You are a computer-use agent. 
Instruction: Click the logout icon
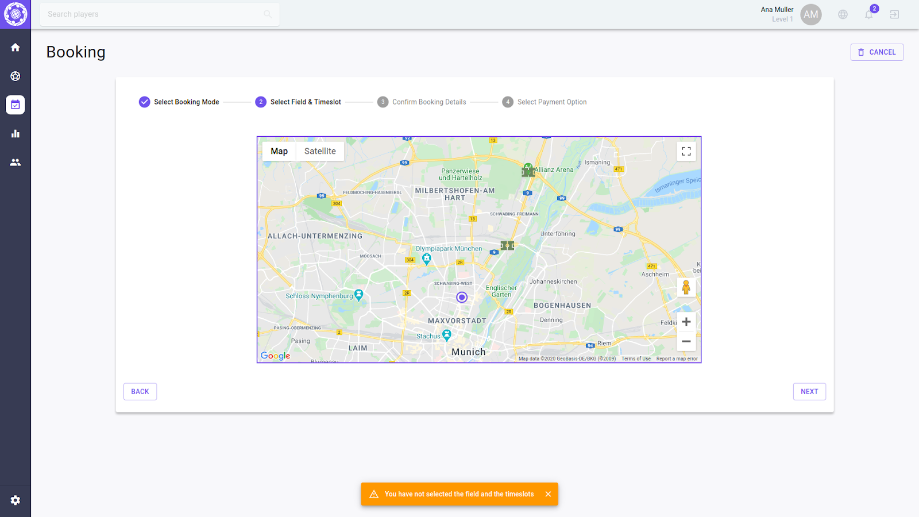(894, 14)
